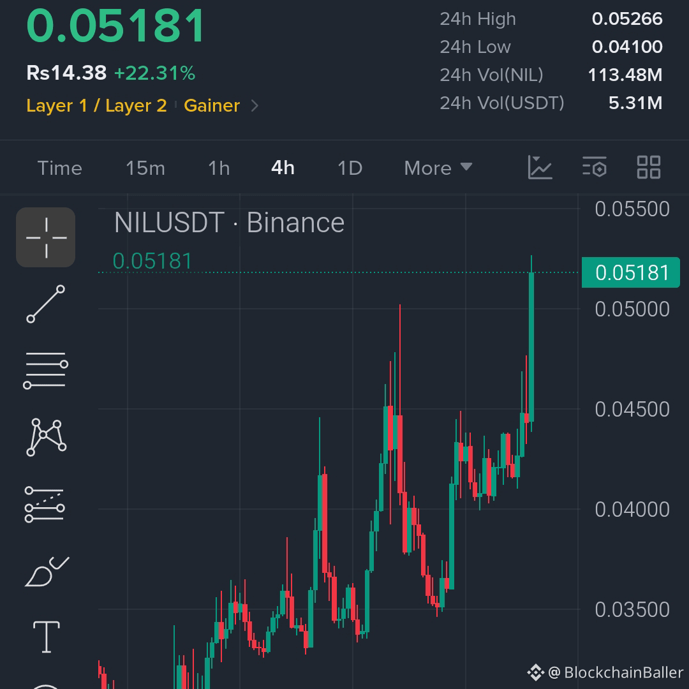
Task: Click the 0.03500 price axis label
Action: 632,610
